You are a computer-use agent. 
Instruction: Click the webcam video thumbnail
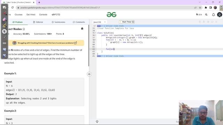point(201,112)
